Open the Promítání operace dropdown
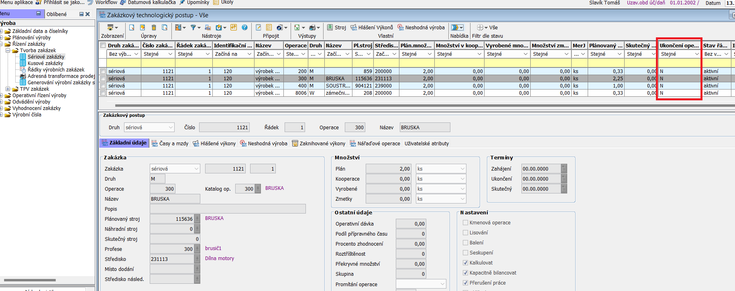This screenshot has width=735, height=291. tap(442, 284)
